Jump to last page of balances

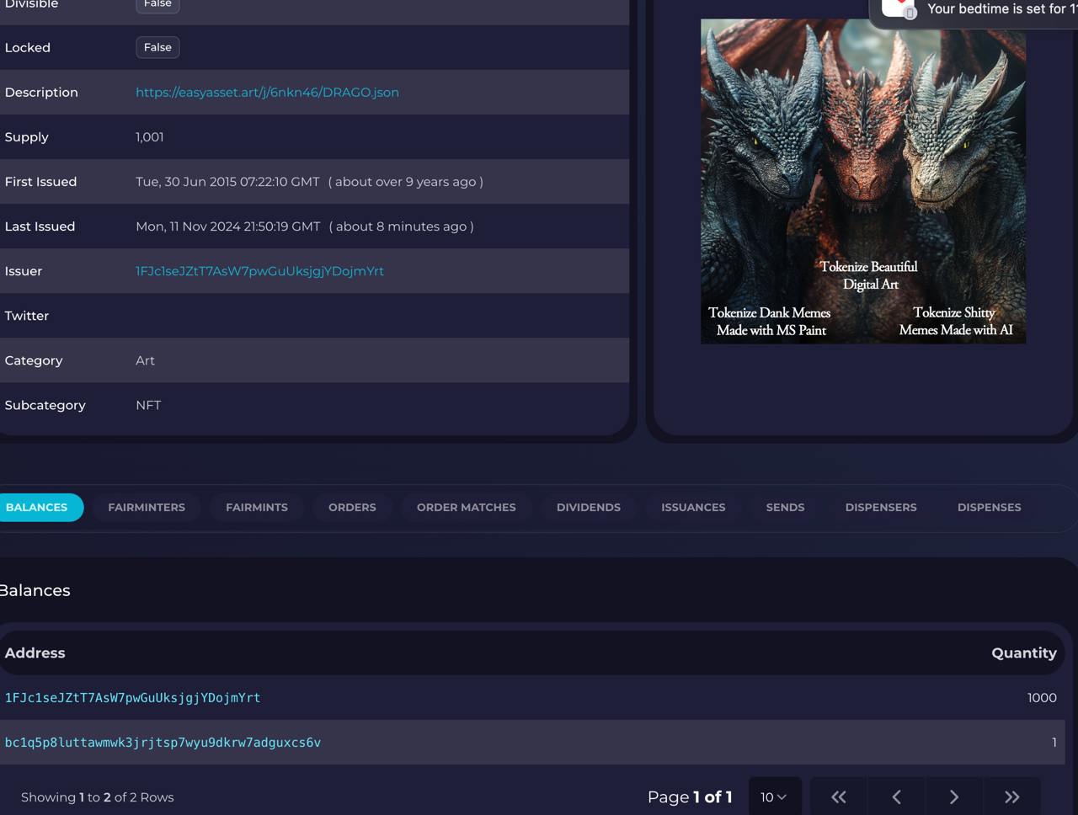[x=1011, y=796]
